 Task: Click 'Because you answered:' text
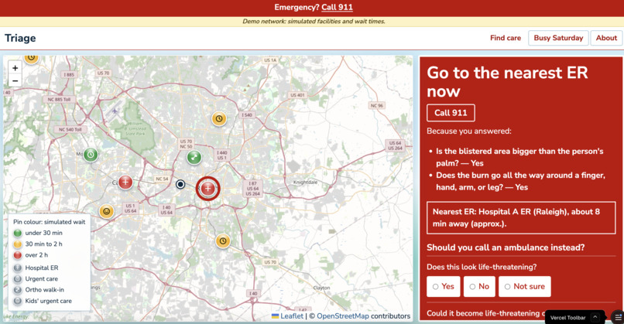(469, 131)
